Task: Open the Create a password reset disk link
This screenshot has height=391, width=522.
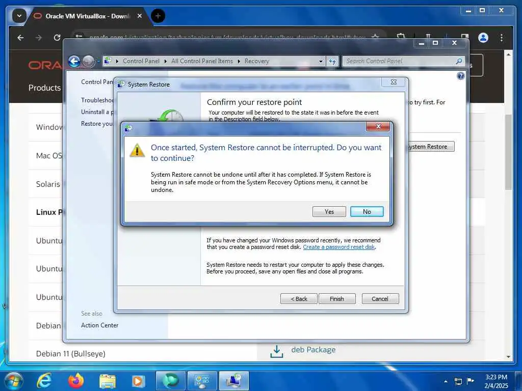Action: coord(338,247)
